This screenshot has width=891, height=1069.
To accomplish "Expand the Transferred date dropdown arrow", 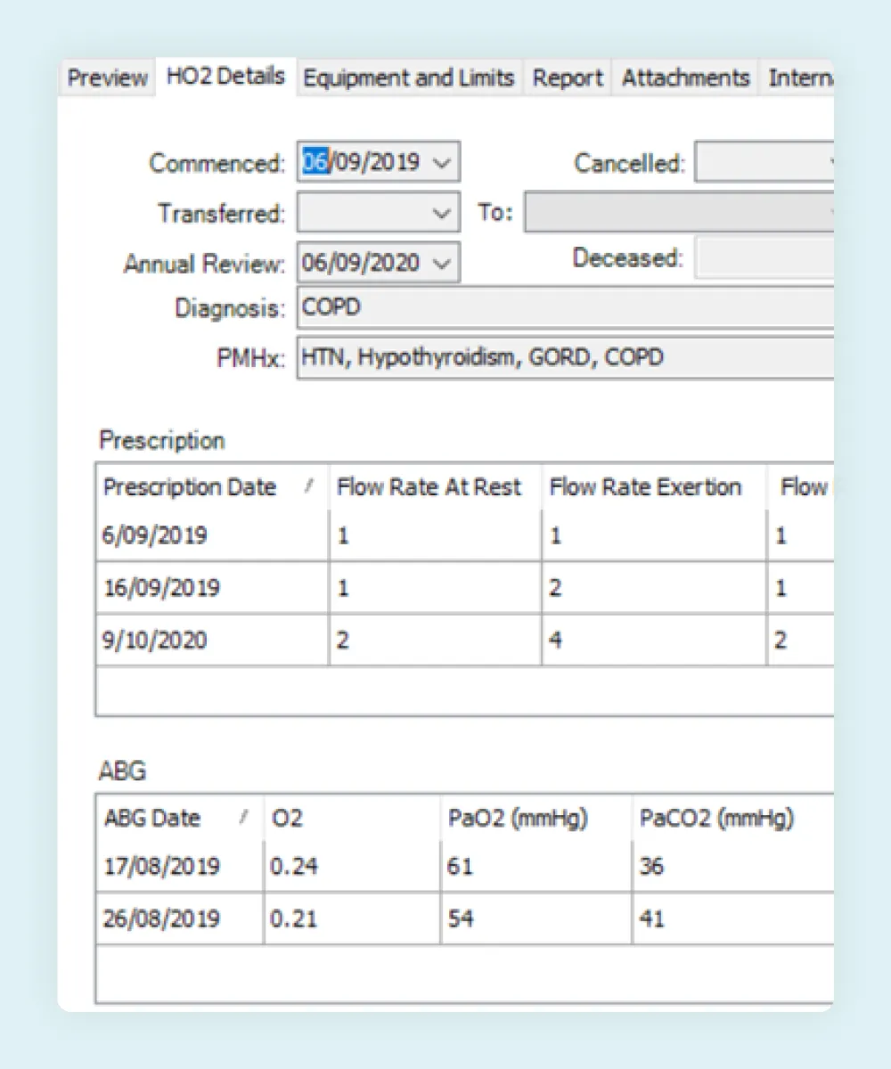I will (442, 214).
